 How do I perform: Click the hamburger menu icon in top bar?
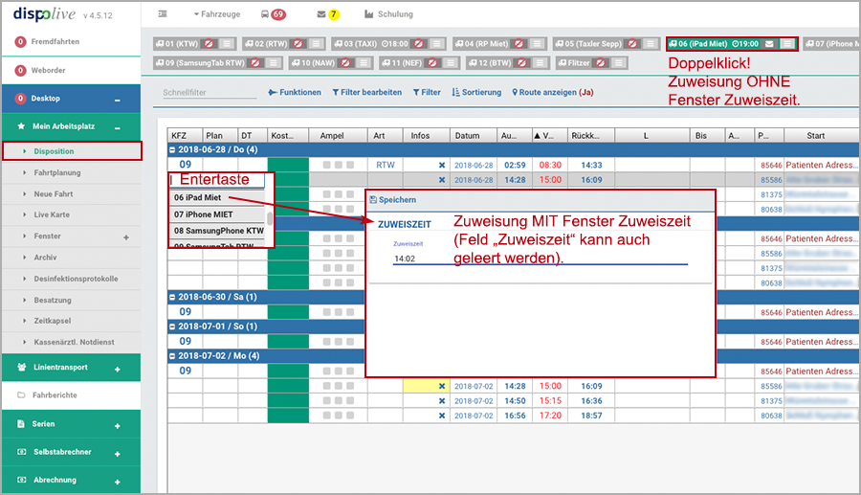tap(163, 14)
